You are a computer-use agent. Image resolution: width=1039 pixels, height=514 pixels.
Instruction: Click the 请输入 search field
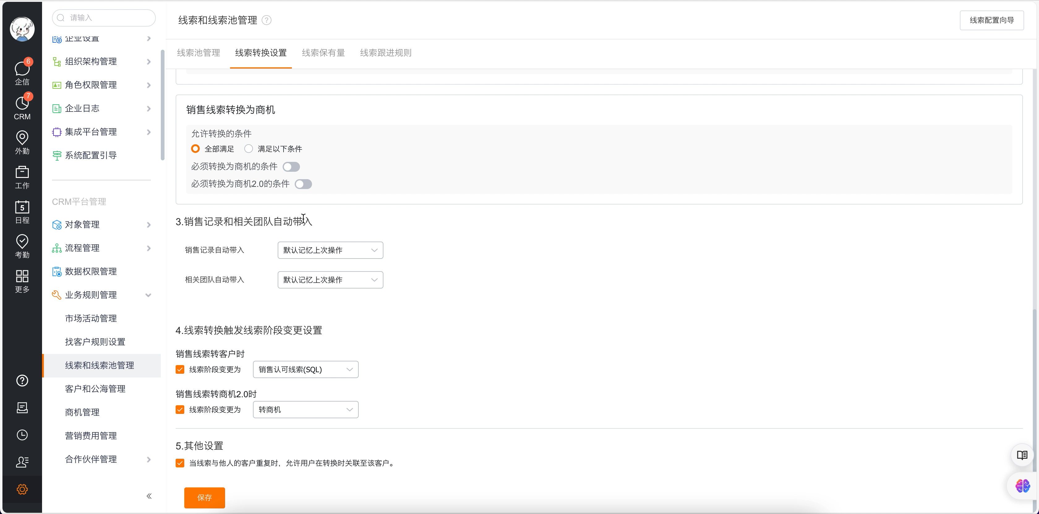pos(104,18)
